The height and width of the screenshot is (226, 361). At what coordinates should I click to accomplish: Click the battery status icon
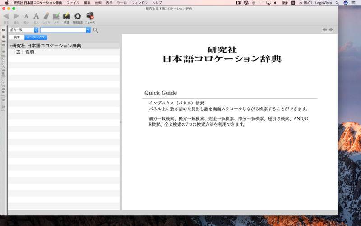click(285, 3)
